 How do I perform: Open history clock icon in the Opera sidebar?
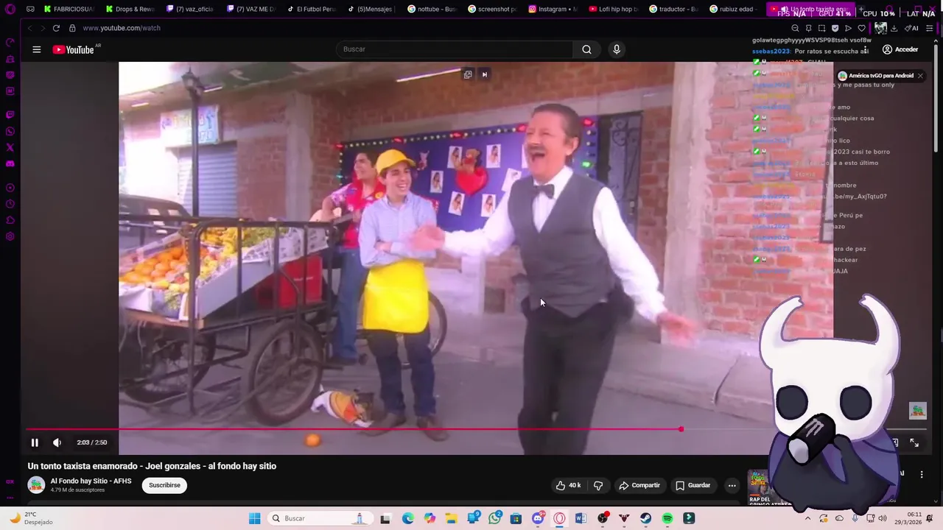pos(10,204)
